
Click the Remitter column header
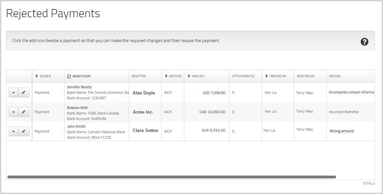139,76
